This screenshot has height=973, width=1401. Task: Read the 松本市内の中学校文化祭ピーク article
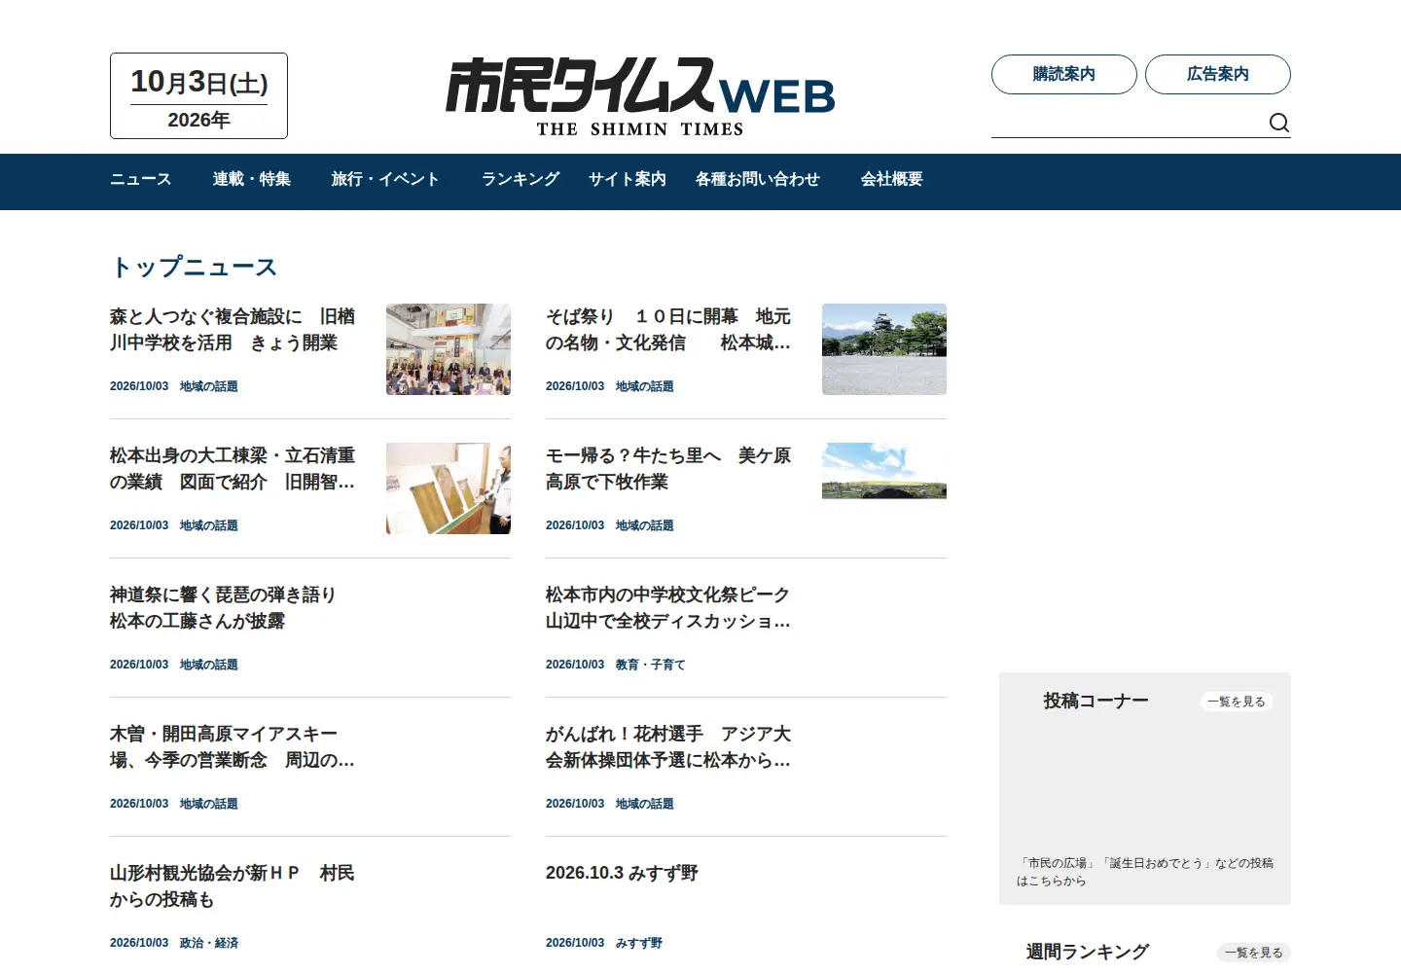point(668,608)
